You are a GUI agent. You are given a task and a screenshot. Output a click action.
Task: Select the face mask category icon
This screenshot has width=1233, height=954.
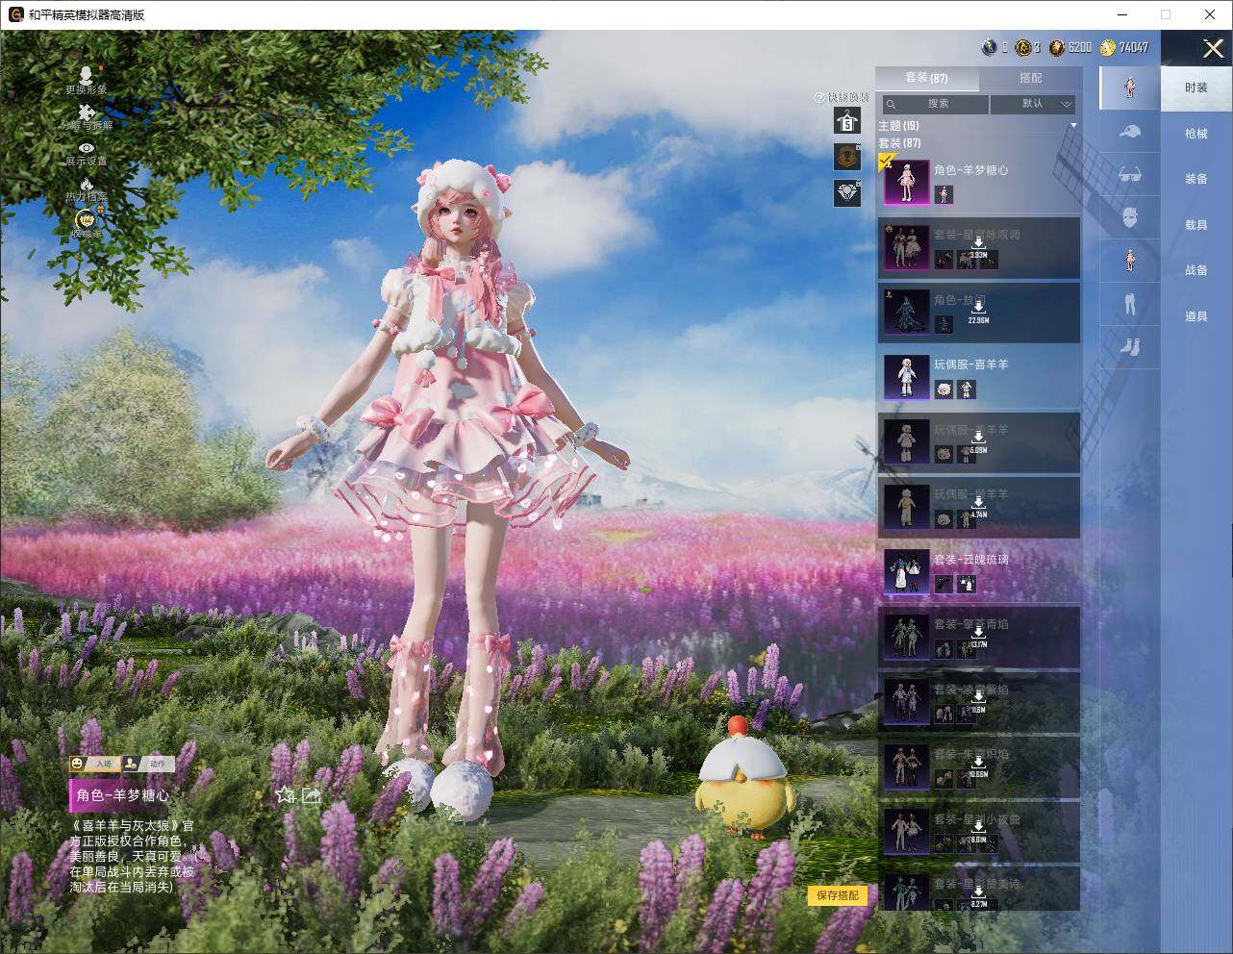point(1130,217)
